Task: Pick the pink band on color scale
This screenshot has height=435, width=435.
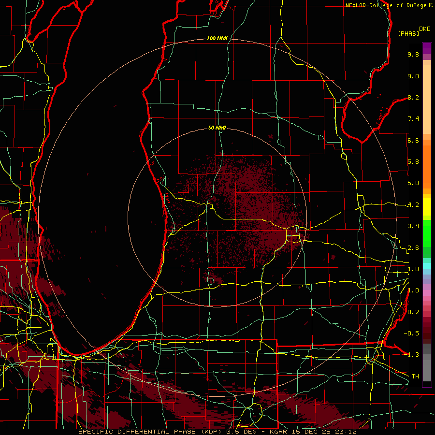Action: [427, 293]
